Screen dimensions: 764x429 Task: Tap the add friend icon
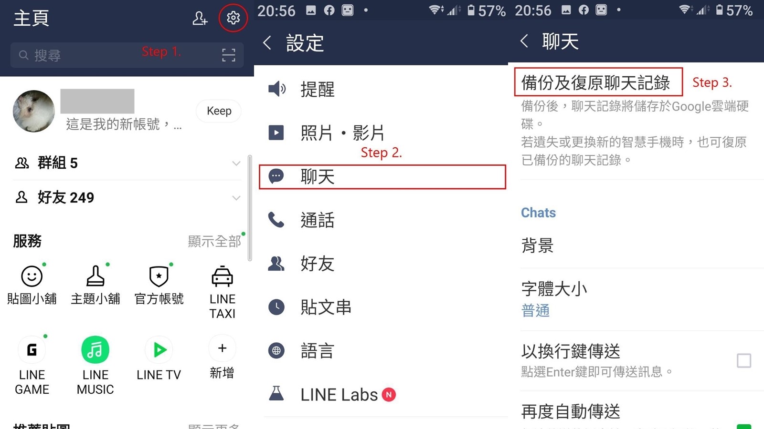point(200,18)
